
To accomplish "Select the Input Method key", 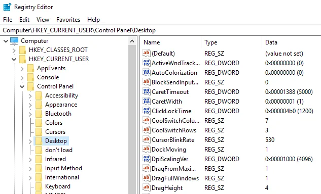I will click(64, 168).
